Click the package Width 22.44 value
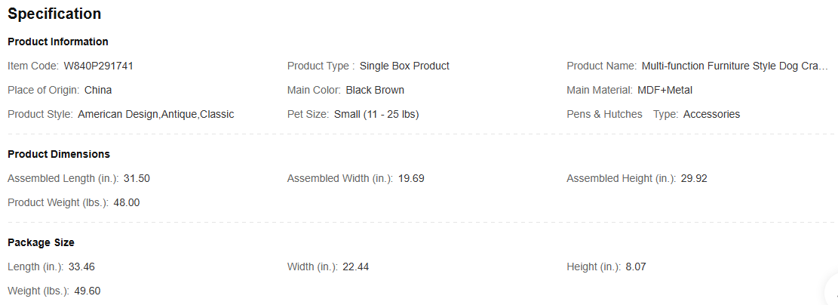 pos(355,266)
